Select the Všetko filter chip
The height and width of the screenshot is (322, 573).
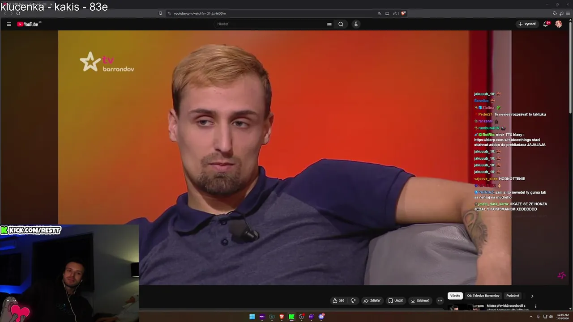[455, 296]
